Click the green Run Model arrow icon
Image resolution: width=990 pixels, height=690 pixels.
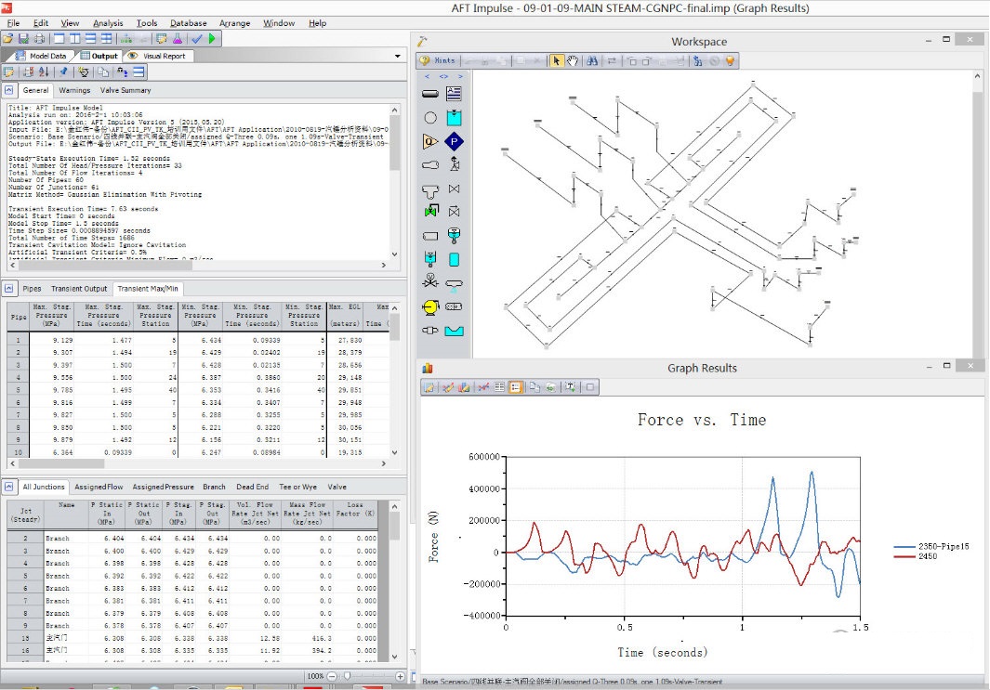[213, 39]
